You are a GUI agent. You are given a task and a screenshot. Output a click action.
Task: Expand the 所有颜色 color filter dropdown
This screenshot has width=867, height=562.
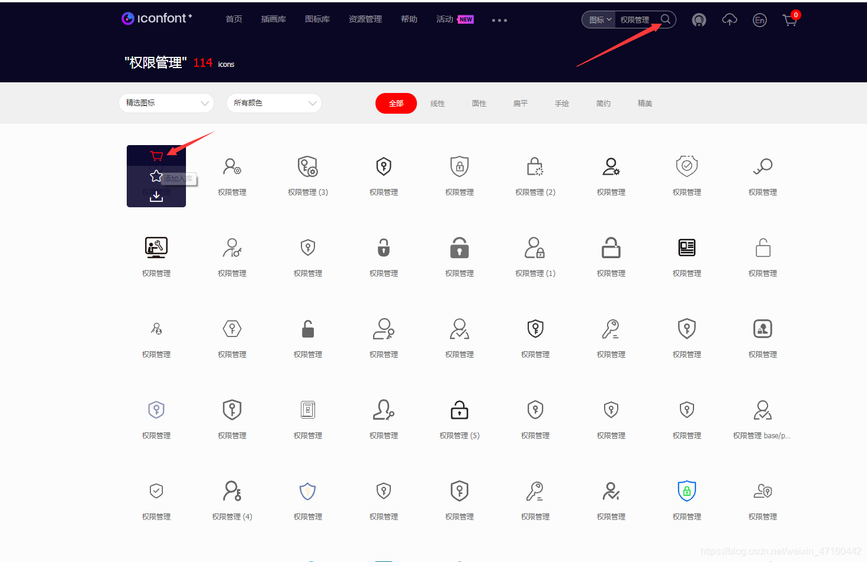point(274,103)
